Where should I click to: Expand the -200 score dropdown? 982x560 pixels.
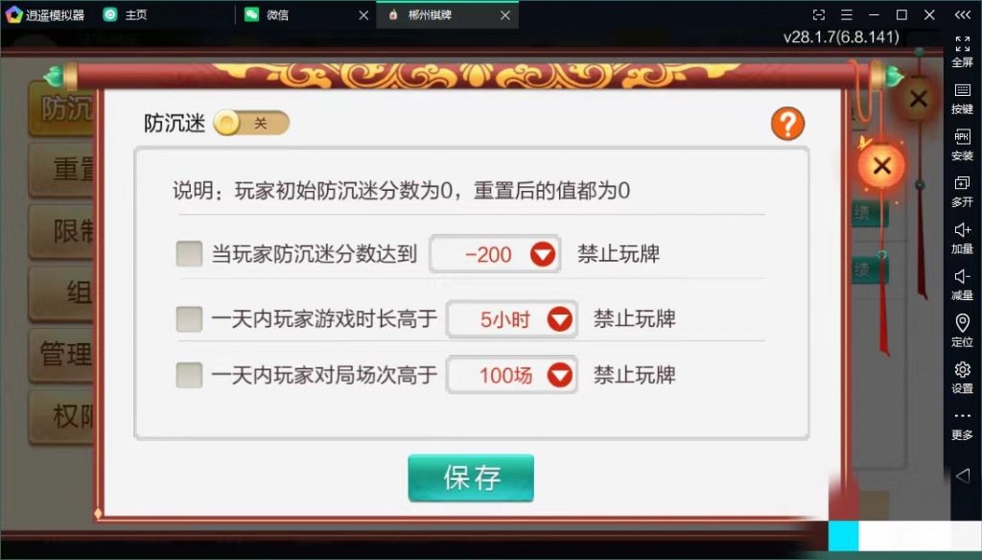494,254
